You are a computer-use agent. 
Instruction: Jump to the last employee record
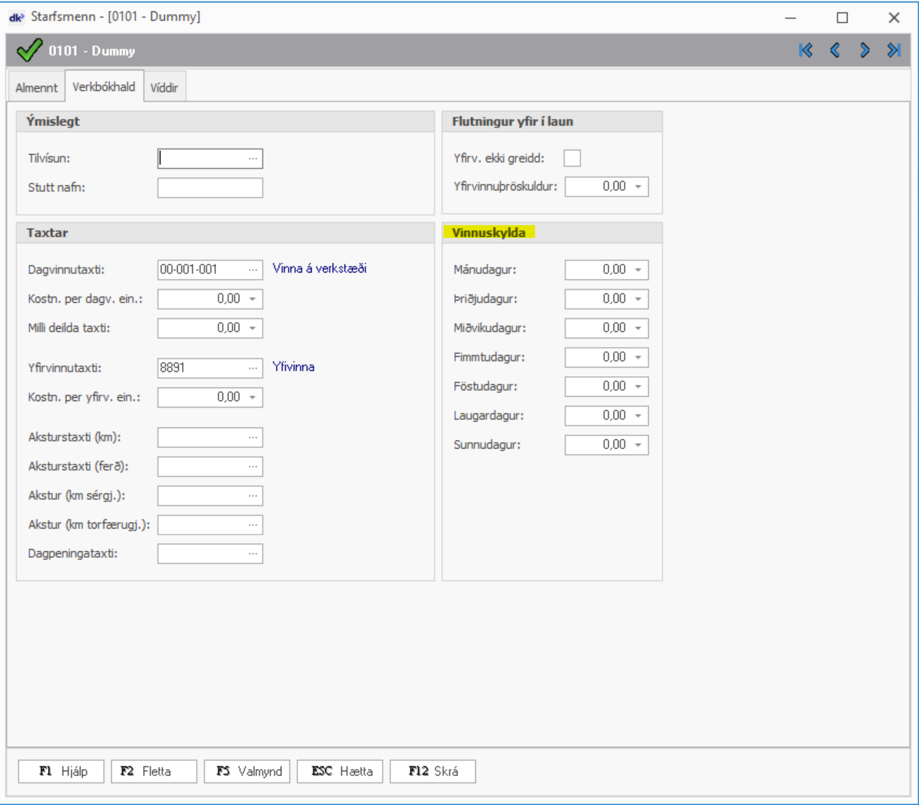(x=894, y=50)
